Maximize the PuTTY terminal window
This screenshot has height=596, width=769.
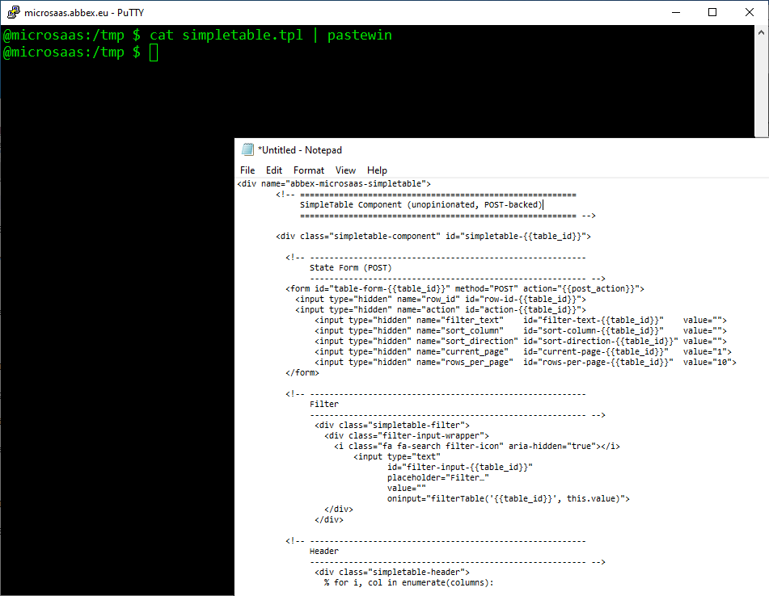[x=712, y=12]
